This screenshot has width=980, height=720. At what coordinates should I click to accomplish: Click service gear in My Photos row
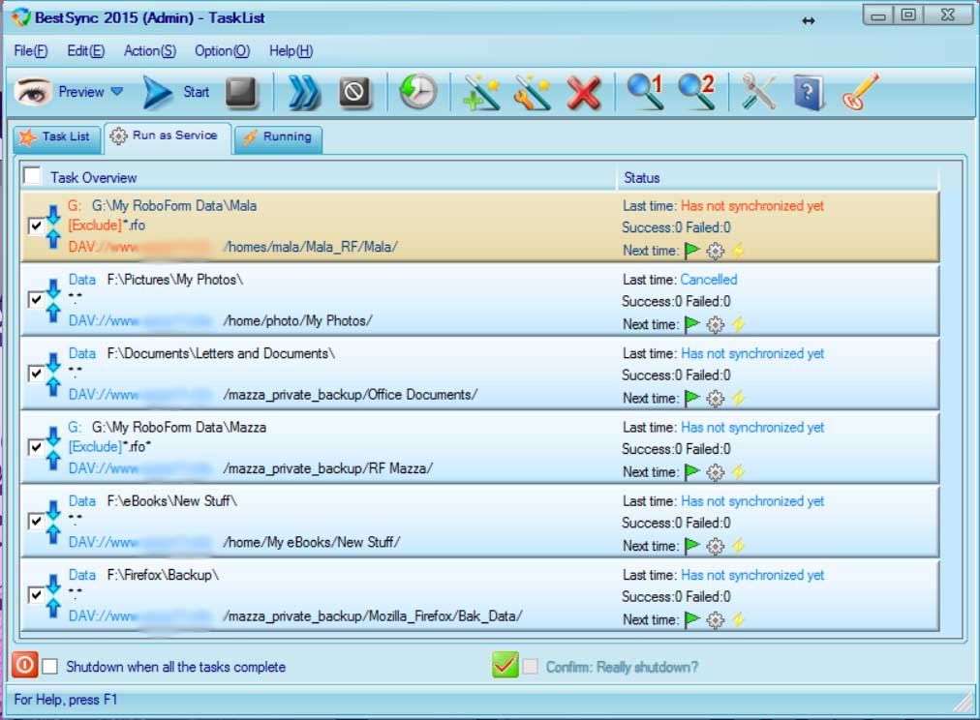click(x=715, y=325)
